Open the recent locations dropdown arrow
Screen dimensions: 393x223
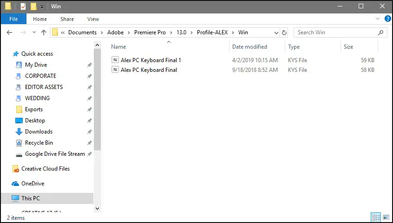pos(34,32)
